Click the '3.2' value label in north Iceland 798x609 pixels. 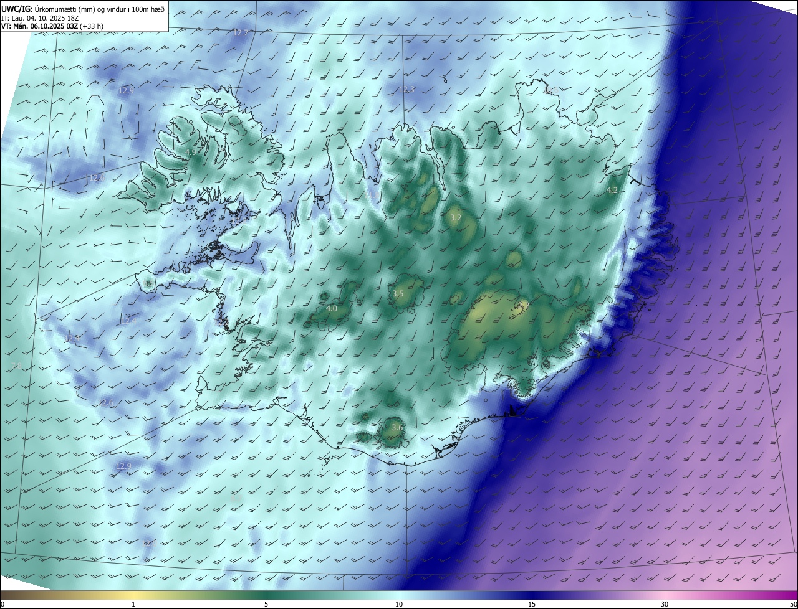click(x=456, y=217)
